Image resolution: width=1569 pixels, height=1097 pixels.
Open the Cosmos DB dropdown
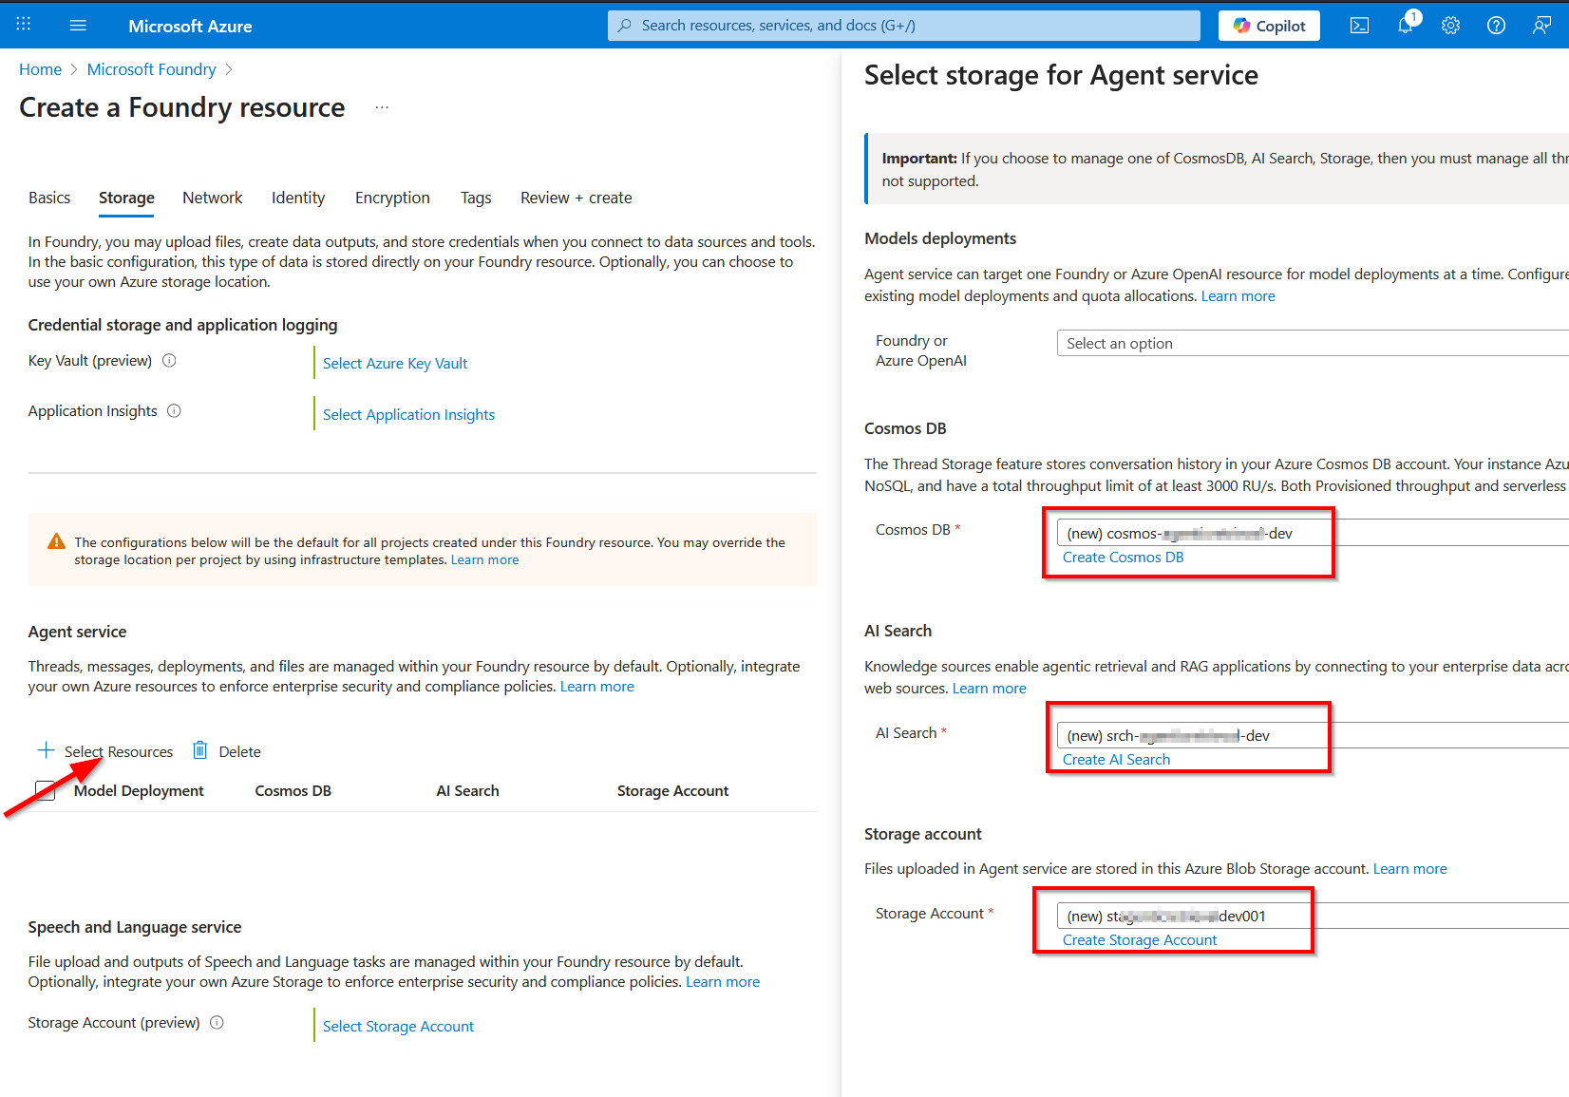pos(1311,533)
